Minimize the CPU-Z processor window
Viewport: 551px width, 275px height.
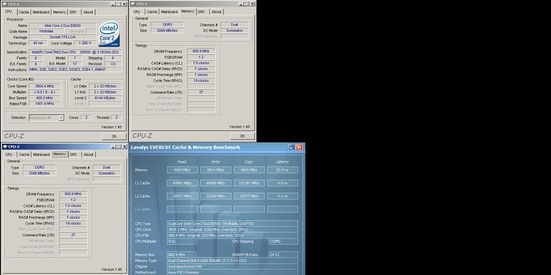113,4
